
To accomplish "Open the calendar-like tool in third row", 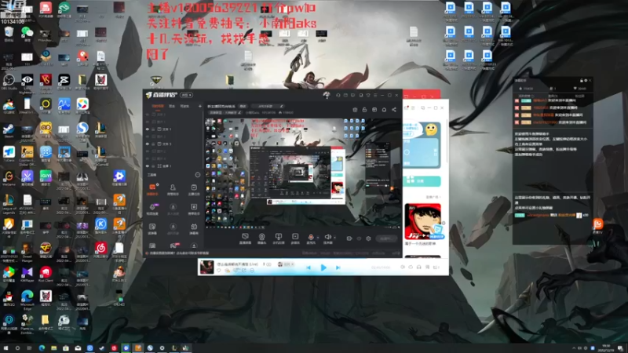I will click(x=194, y=228).
